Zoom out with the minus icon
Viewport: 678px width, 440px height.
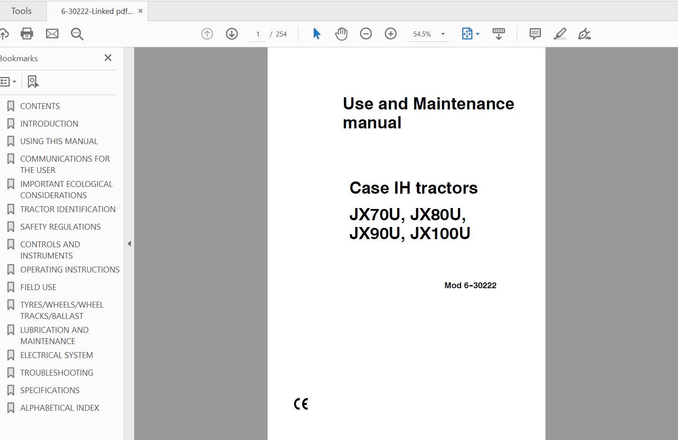pos(366,34)
